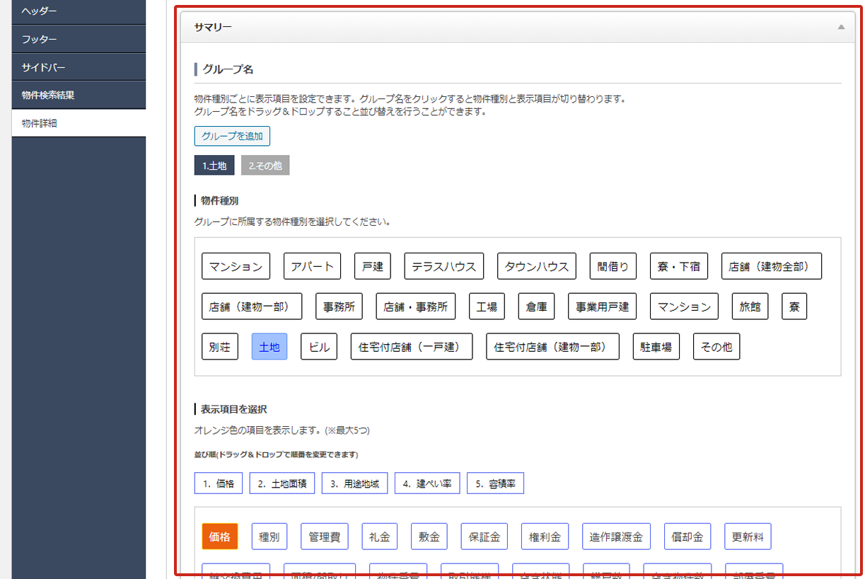Image resolution: width=865 pixels, height=579 pixels.
Task: Toggle the アパート property type
Action: pyautogui.click(x=312, y=266)
